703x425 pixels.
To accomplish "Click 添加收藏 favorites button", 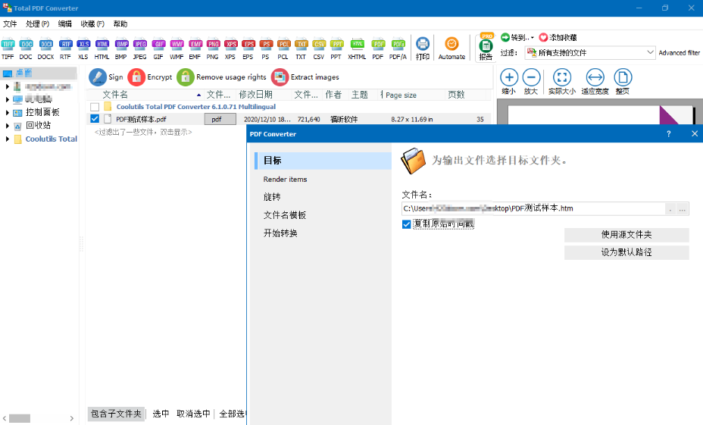I will (558, 38).
